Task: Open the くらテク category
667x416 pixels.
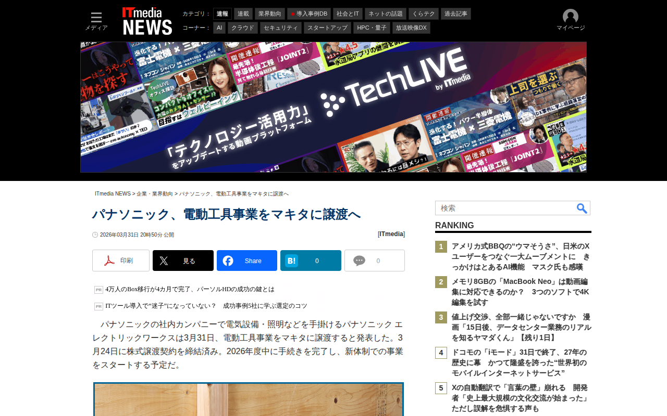Action: (424, 14)
